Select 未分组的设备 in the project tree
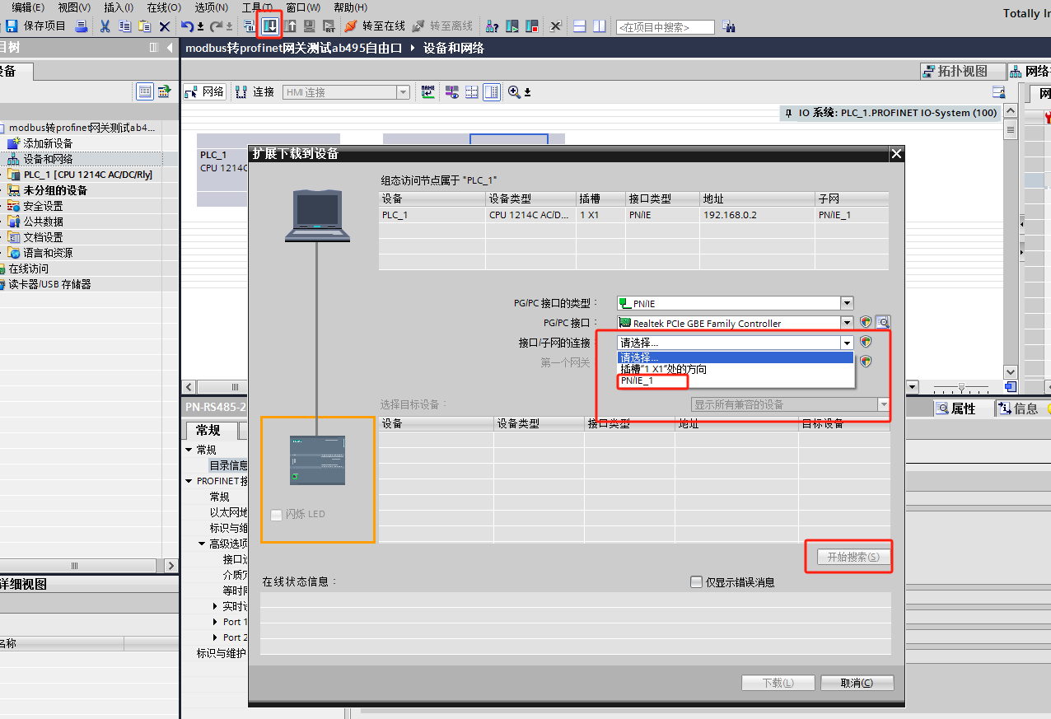Image resolution: width=1051 pixels, height=719 pixels. 55,190
